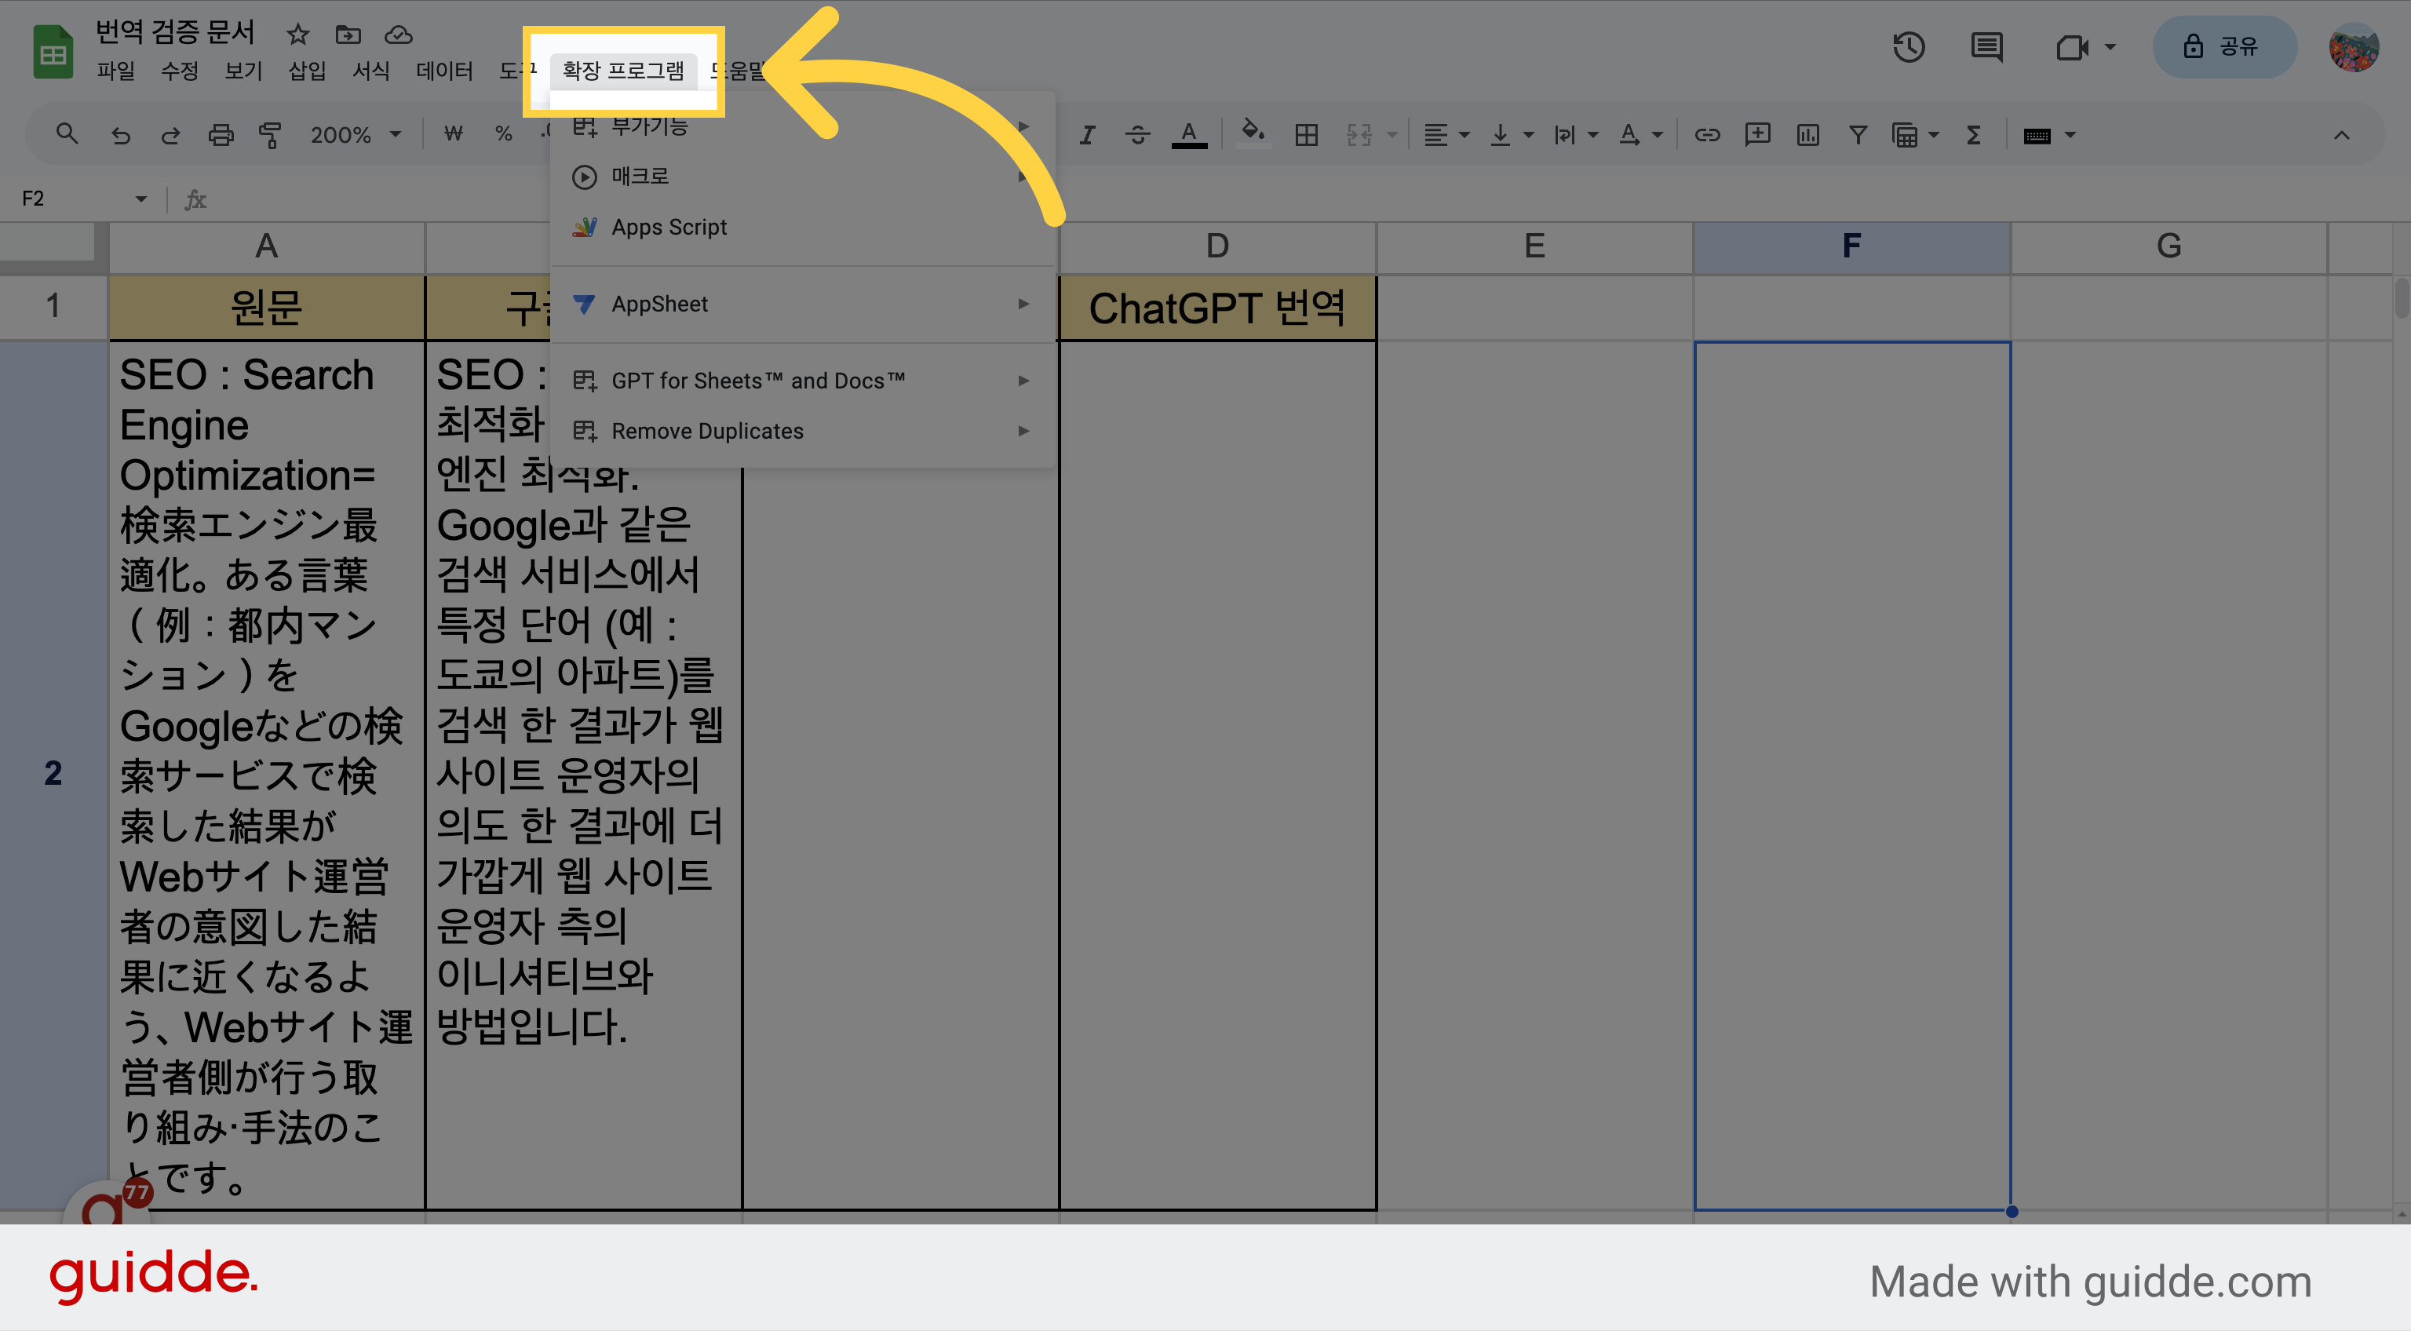Click the 공유 share button

pyautogui.click(x=2223, y=47)
